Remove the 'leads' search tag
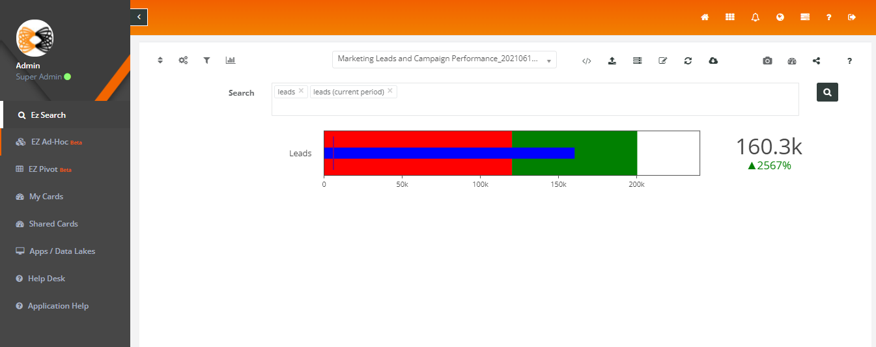Screen dimensions: 876x347 click(301, 91)
